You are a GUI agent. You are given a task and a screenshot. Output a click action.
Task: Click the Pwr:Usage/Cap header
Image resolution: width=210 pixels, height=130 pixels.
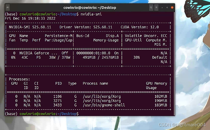click(x=59, y=40)
